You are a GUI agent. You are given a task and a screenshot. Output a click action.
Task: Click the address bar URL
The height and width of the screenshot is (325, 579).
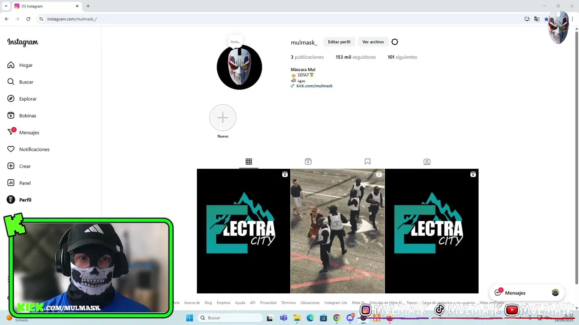point(72,19)
